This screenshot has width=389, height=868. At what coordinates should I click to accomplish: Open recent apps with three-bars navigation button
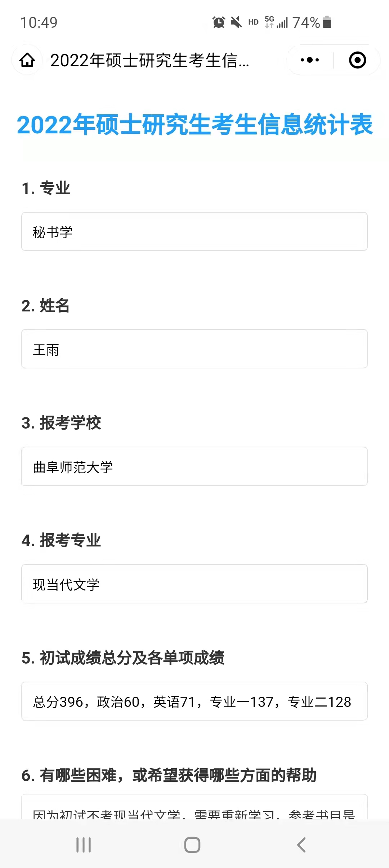84,845
